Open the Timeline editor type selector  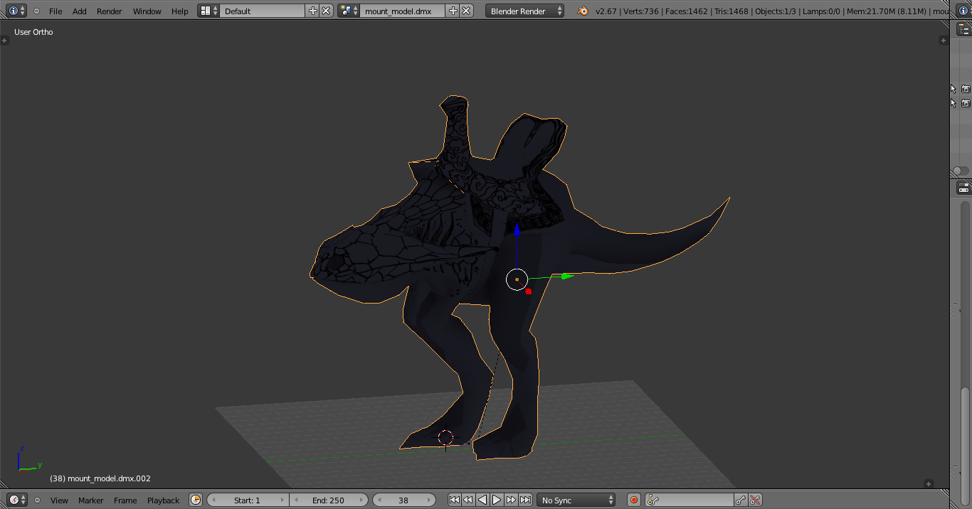17,500
